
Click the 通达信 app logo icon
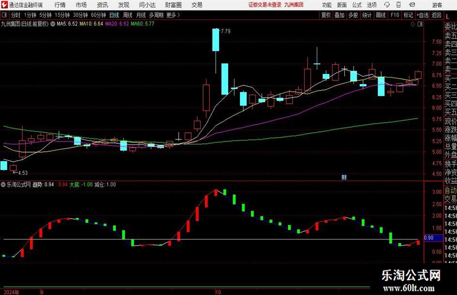[x=4, y=5]
